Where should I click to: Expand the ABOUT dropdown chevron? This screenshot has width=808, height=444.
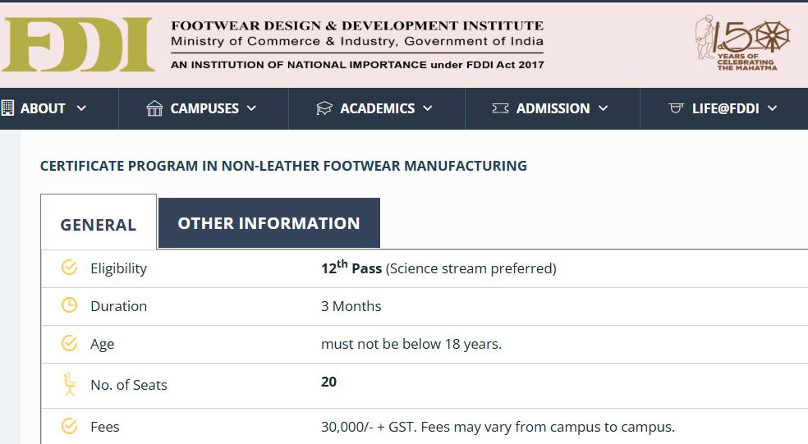(81, 108)
